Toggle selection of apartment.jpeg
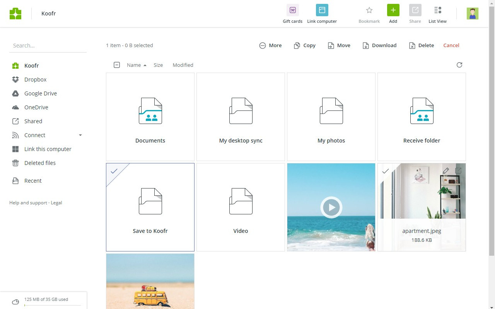Viewport: 495px width, 309px height. [385, 171]
